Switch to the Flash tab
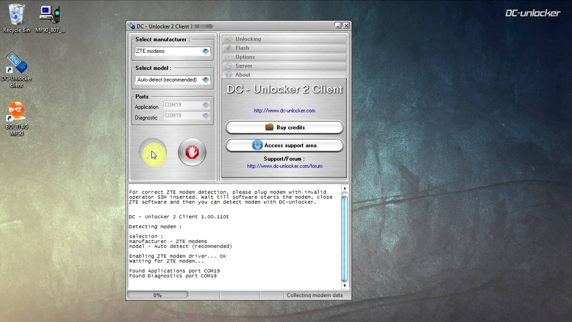572x322 pixels. click(284, 48)
